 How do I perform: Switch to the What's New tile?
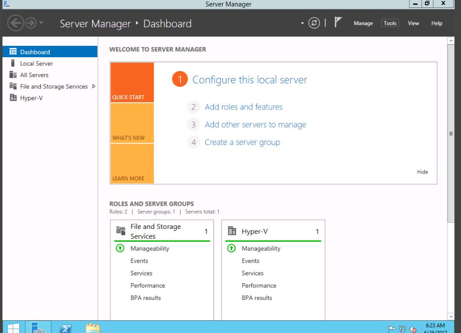point(132,123)
